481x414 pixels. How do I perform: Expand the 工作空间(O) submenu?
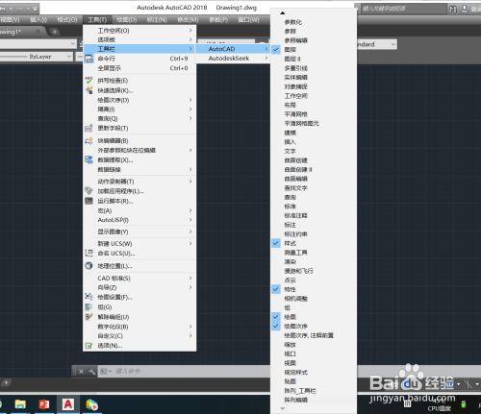click(139, 31)
